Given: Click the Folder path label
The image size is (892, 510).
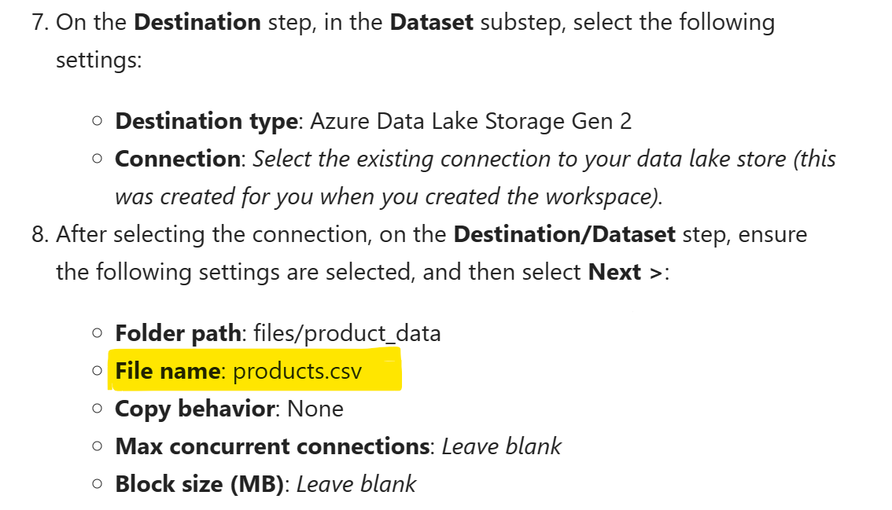Looking at the screenshot, I should [x=178, y=333].
